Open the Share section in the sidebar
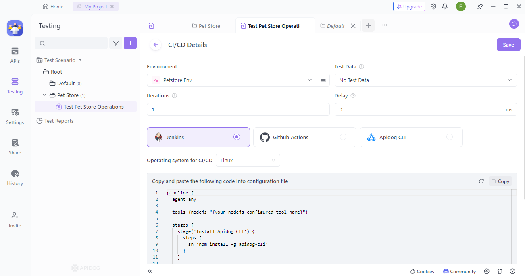Viewport: 525px width, 276px height. (15, 147)
